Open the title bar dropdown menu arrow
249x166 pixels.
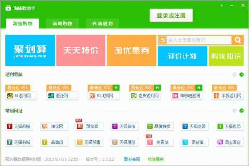tap(222, 5)
